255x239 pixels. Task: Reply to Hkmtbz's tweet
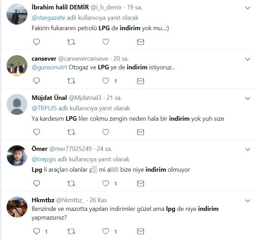[36, 231]
